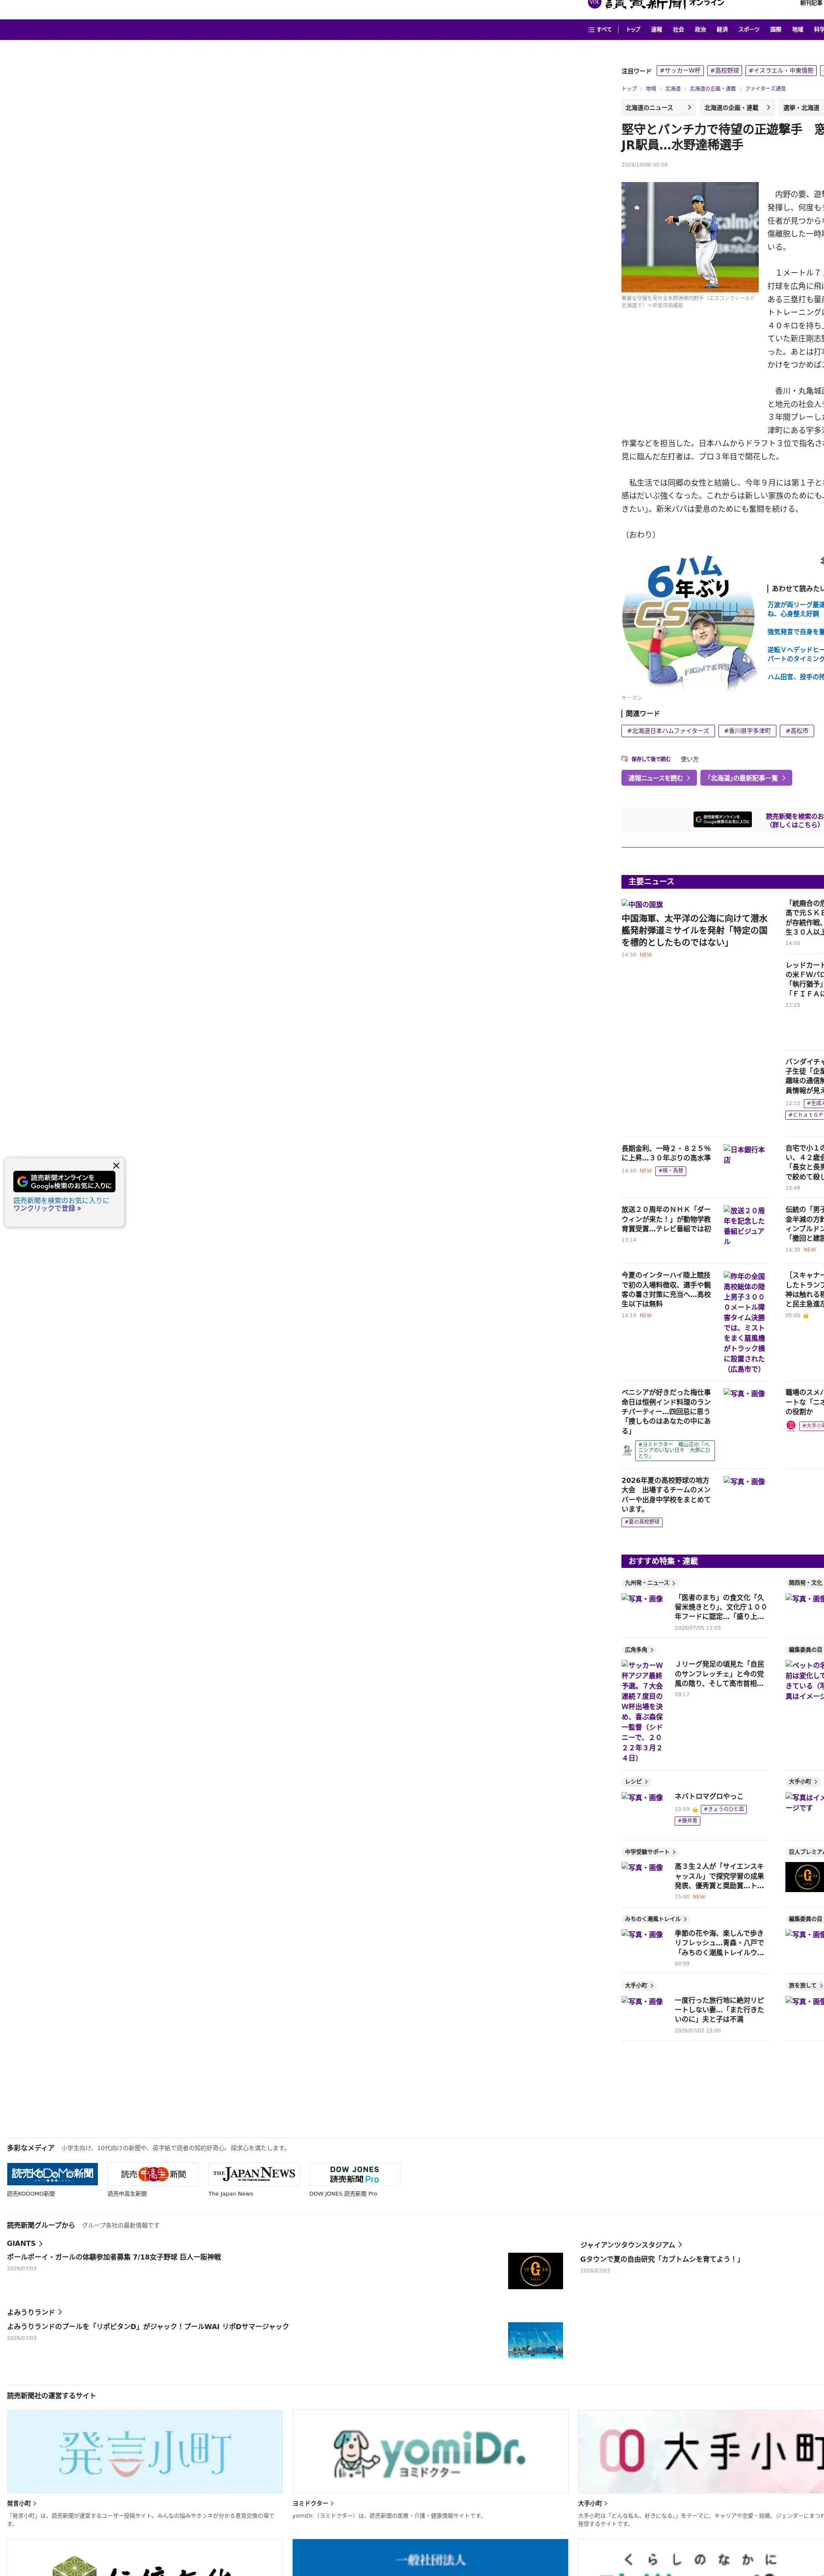Expand the みちのく潮風トレイル category

pyautogui.click(x=656, y=1919)
